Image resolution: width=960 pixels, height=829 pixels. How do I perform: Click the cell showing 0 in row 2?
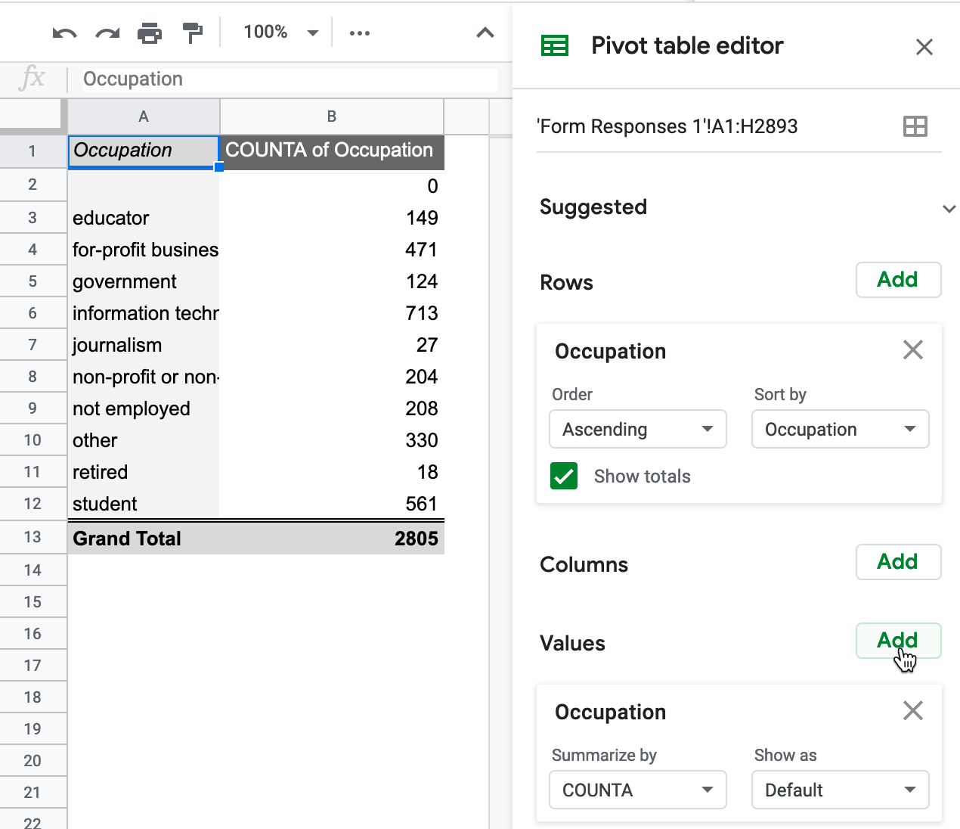(332, 185)
